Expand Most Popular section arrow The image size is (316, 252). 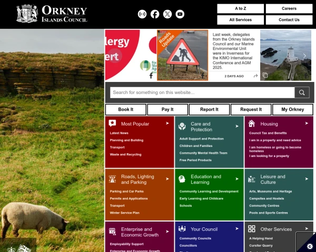click(x=167, y=123)
